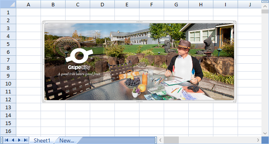Select cell A1
This screenshot has width=269, height=144.
click(x=29, y=12)
